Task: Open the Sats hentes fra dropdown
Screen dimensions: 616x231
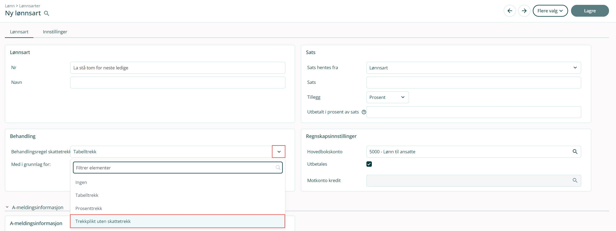Action: (x=473, y=68)
